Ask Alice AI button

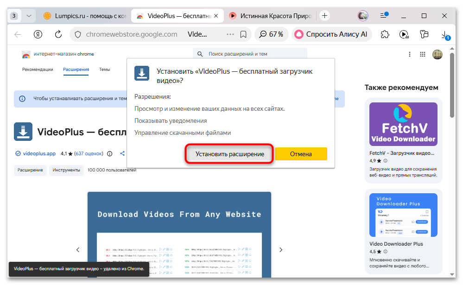[331, 35]
